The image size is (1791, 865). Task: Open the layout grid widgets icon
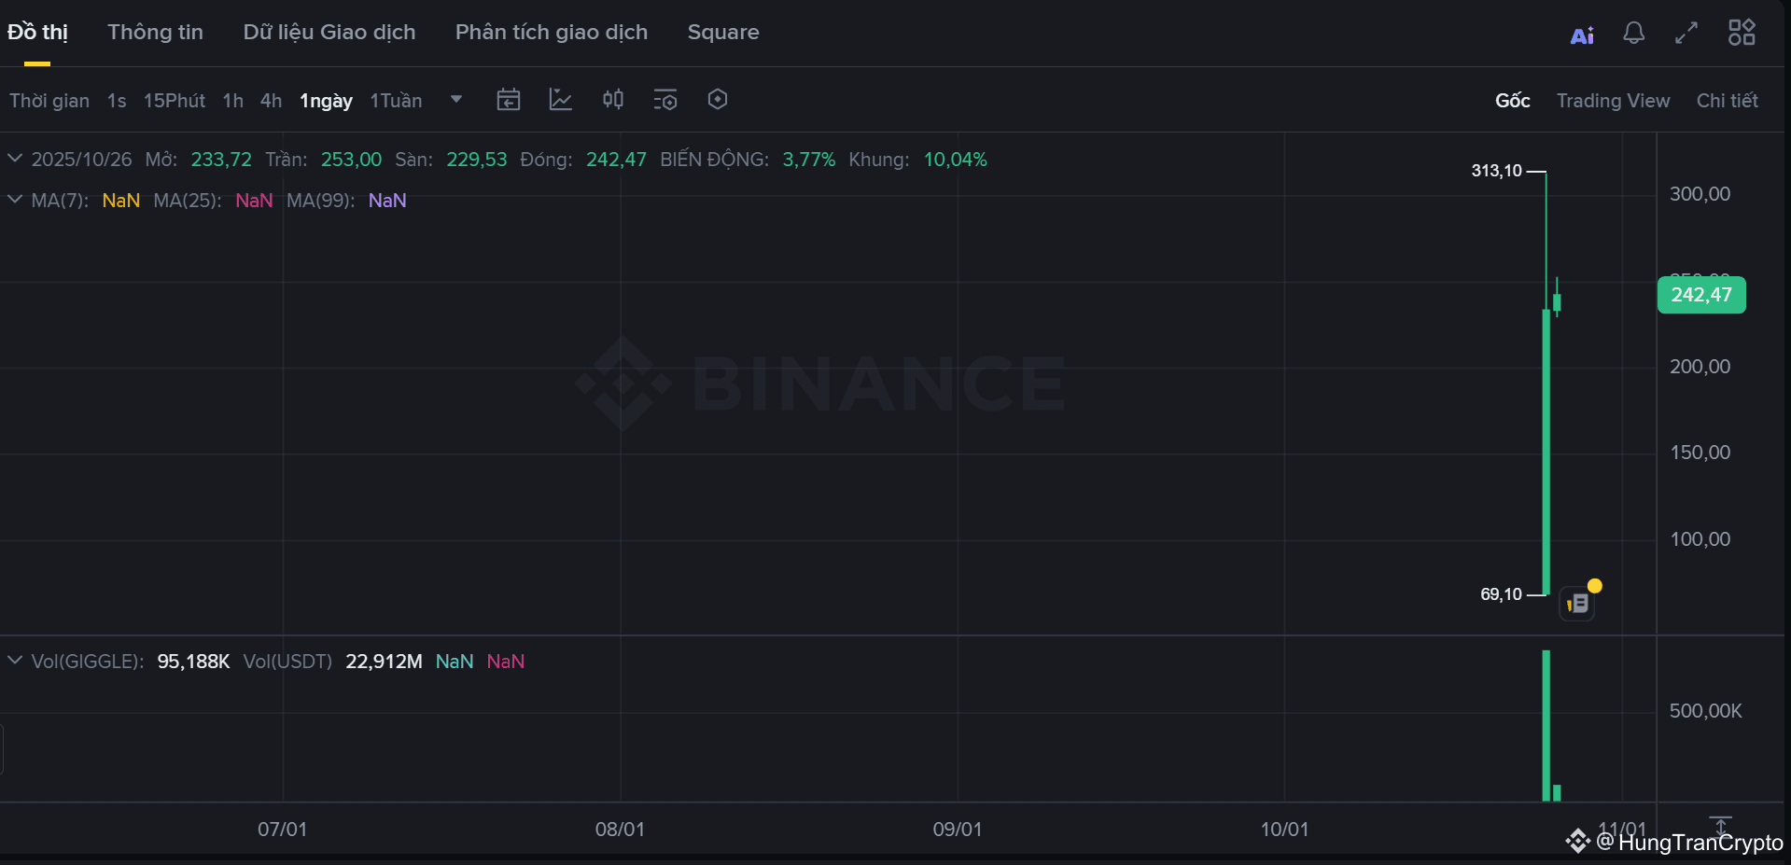tap(1742, 33)
